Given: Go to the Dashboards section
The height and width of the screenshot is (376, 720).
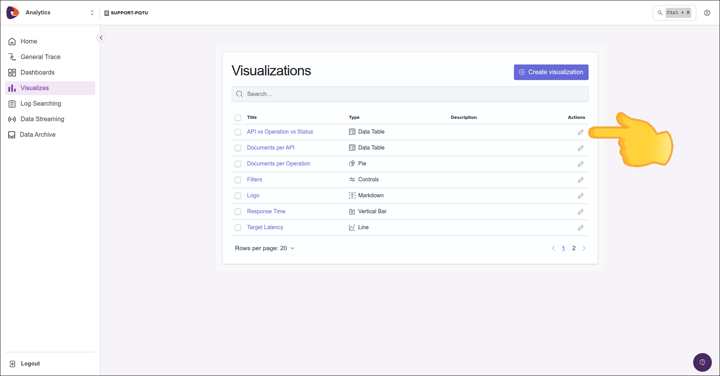Looking at the screenshot, I should [x=37, y=72].
